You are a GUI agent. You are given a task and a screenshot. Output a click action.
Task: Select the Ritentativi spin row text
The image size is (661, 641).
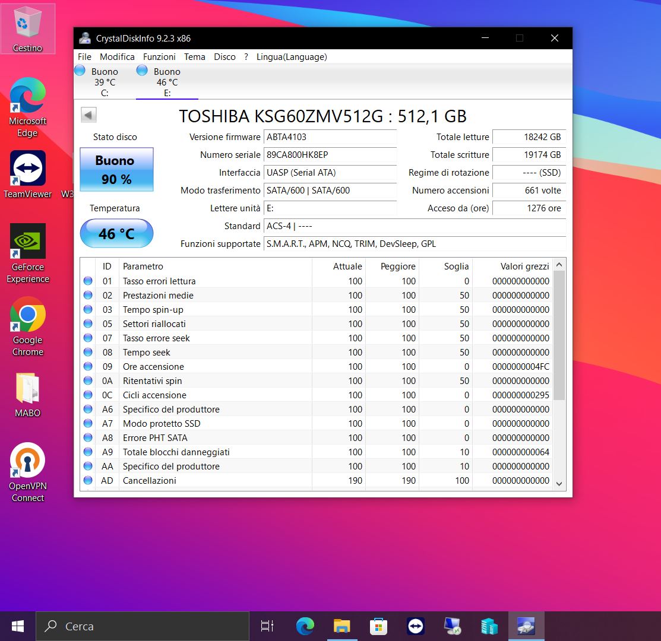click(x=152, y=380)
